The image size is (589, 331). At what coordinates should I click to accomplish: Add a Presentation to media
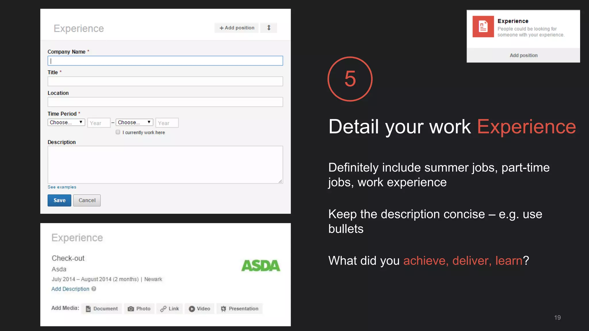click(240, 309)
